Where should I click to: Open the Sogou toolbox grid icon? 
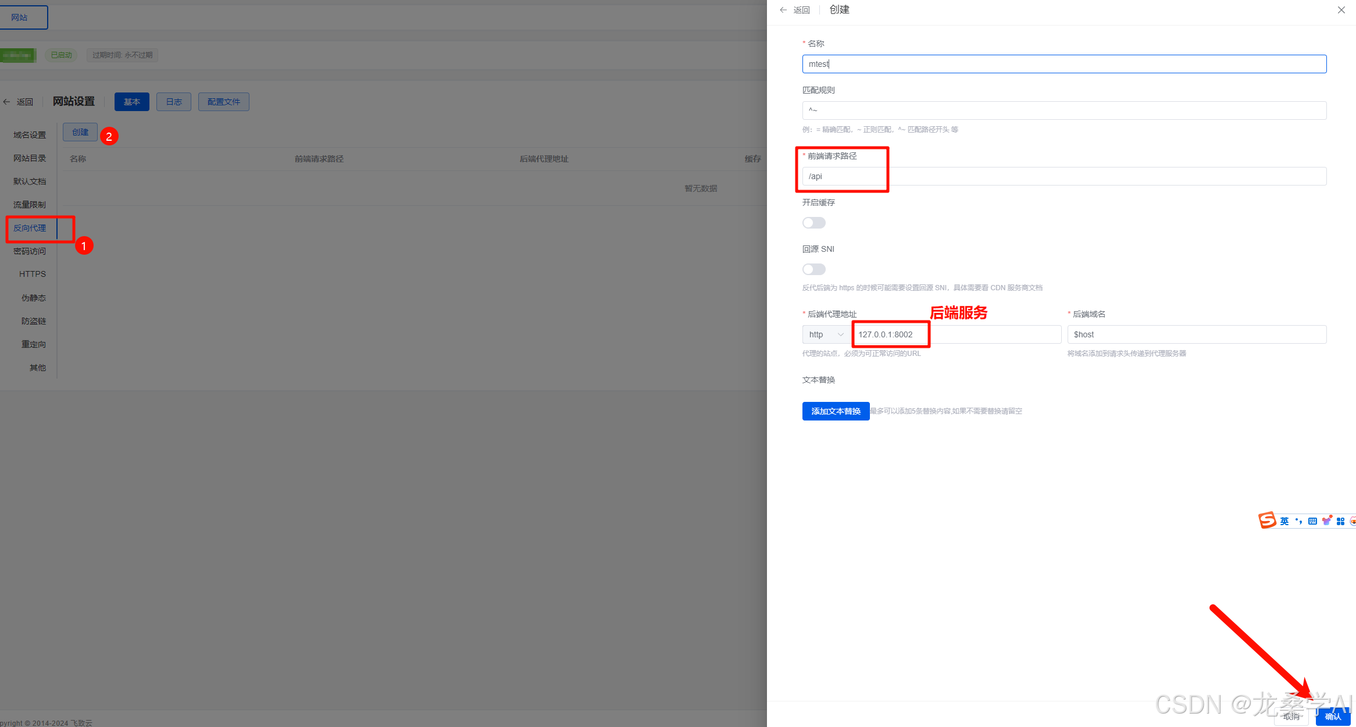[x=1340, y=521]
